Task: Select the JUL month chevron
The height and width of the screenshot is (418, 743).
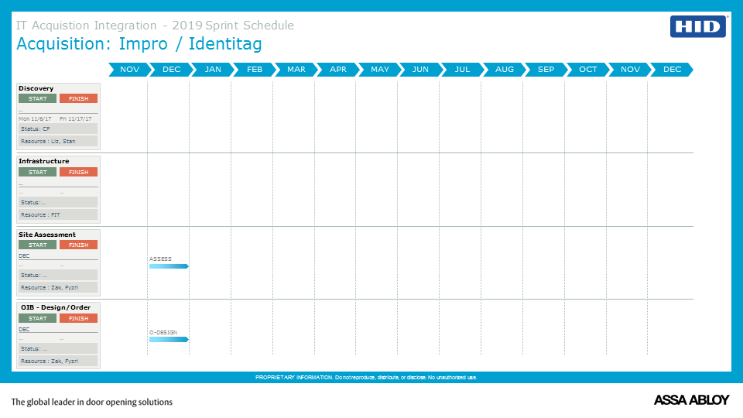Action: tap(463, 70)
